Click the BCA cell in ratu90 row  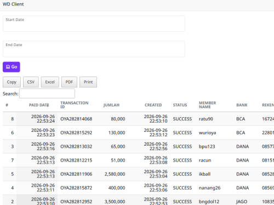(241, 119)
